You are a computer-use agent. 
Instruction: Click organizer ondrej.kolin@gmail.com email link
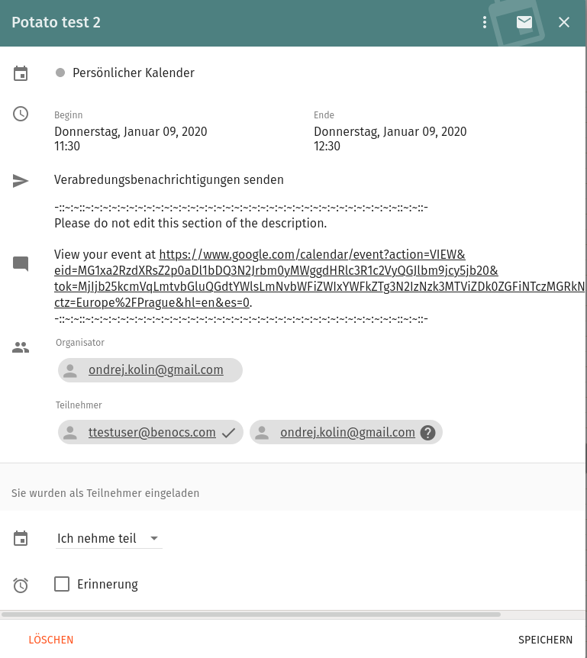pyautogui.click(x=156, y=370)
